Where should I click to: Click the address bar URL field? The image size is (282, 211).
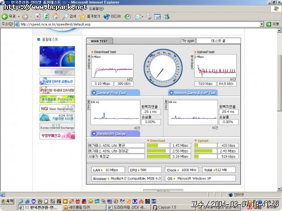tap(139, 24)
